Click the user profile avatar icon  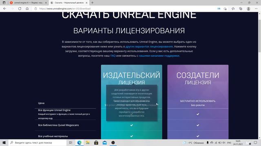248,9
